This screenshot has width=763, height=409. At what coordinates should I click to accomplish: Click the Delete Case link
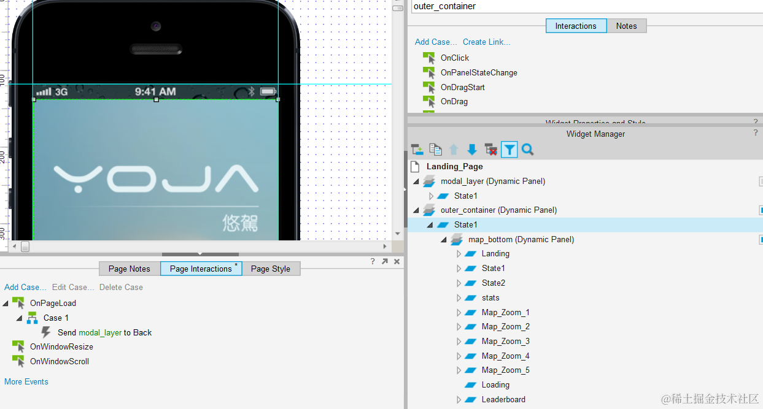point(121,287)
